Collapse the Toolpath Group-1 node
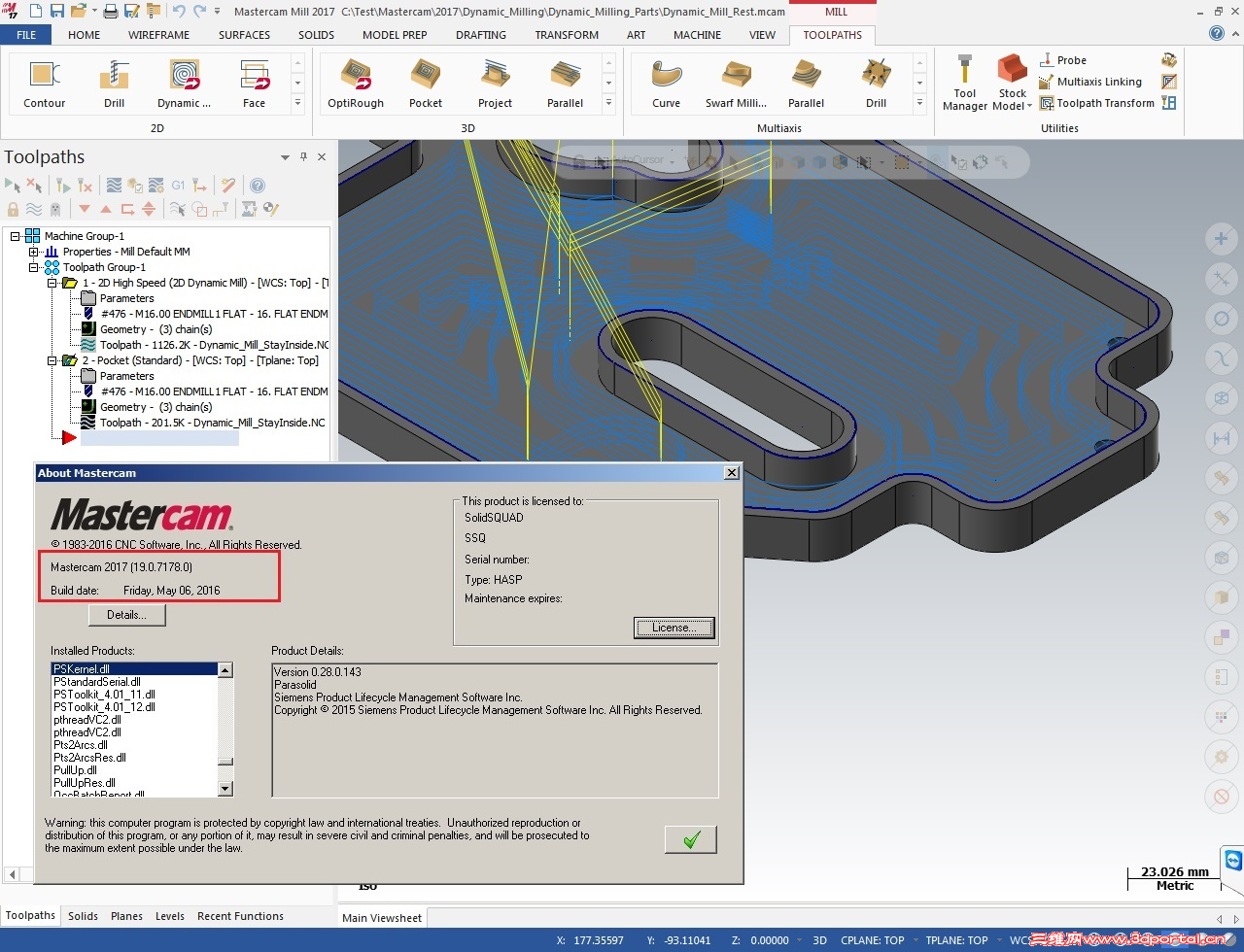1244x952 pixels. point(34,267)
